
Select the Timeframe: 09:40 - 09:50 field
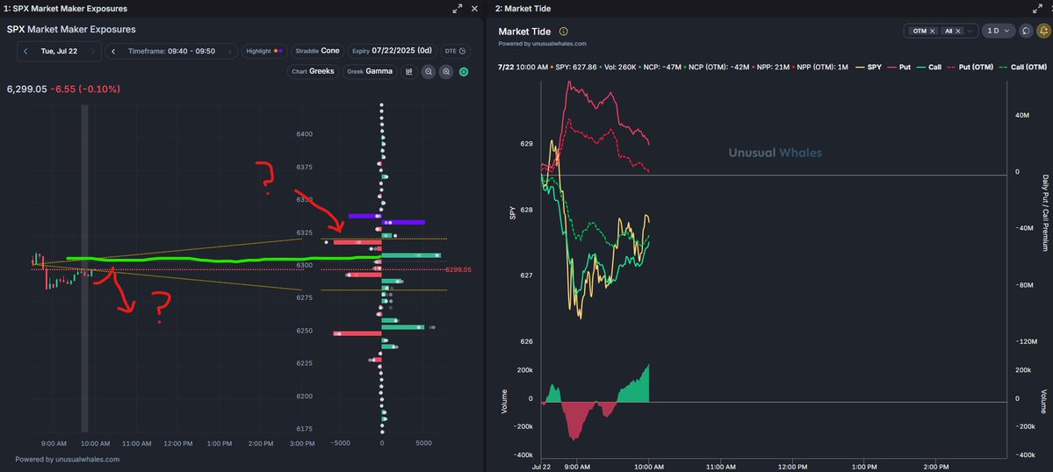tap(172, 52)
